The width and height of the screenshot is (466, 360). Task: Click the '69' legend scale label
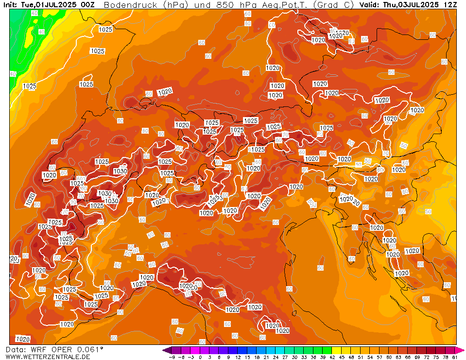click(x=417, y=357)
